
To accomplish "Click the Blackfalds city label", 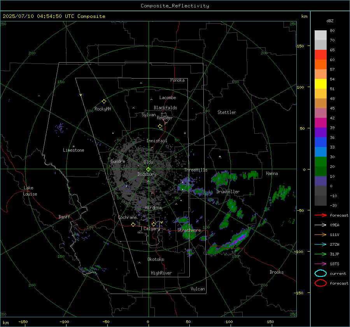I will (x=165, y=108).
